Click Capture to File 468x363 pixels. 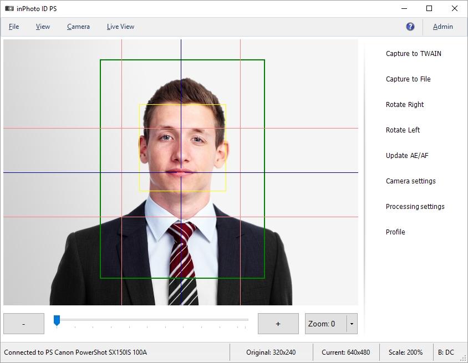pyautogui.click(x=408, y=79)
